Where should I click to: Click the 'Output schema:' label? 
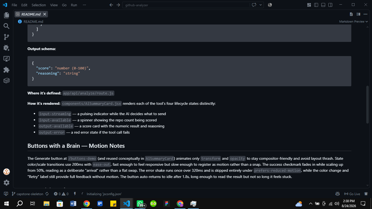point(42,49)
